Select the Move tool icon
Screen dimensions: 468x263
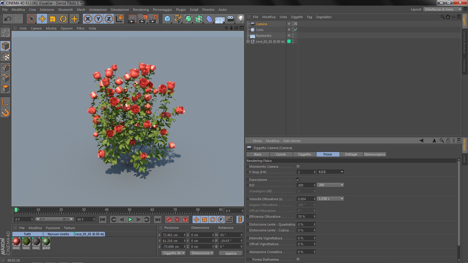(x=42, y=19)
